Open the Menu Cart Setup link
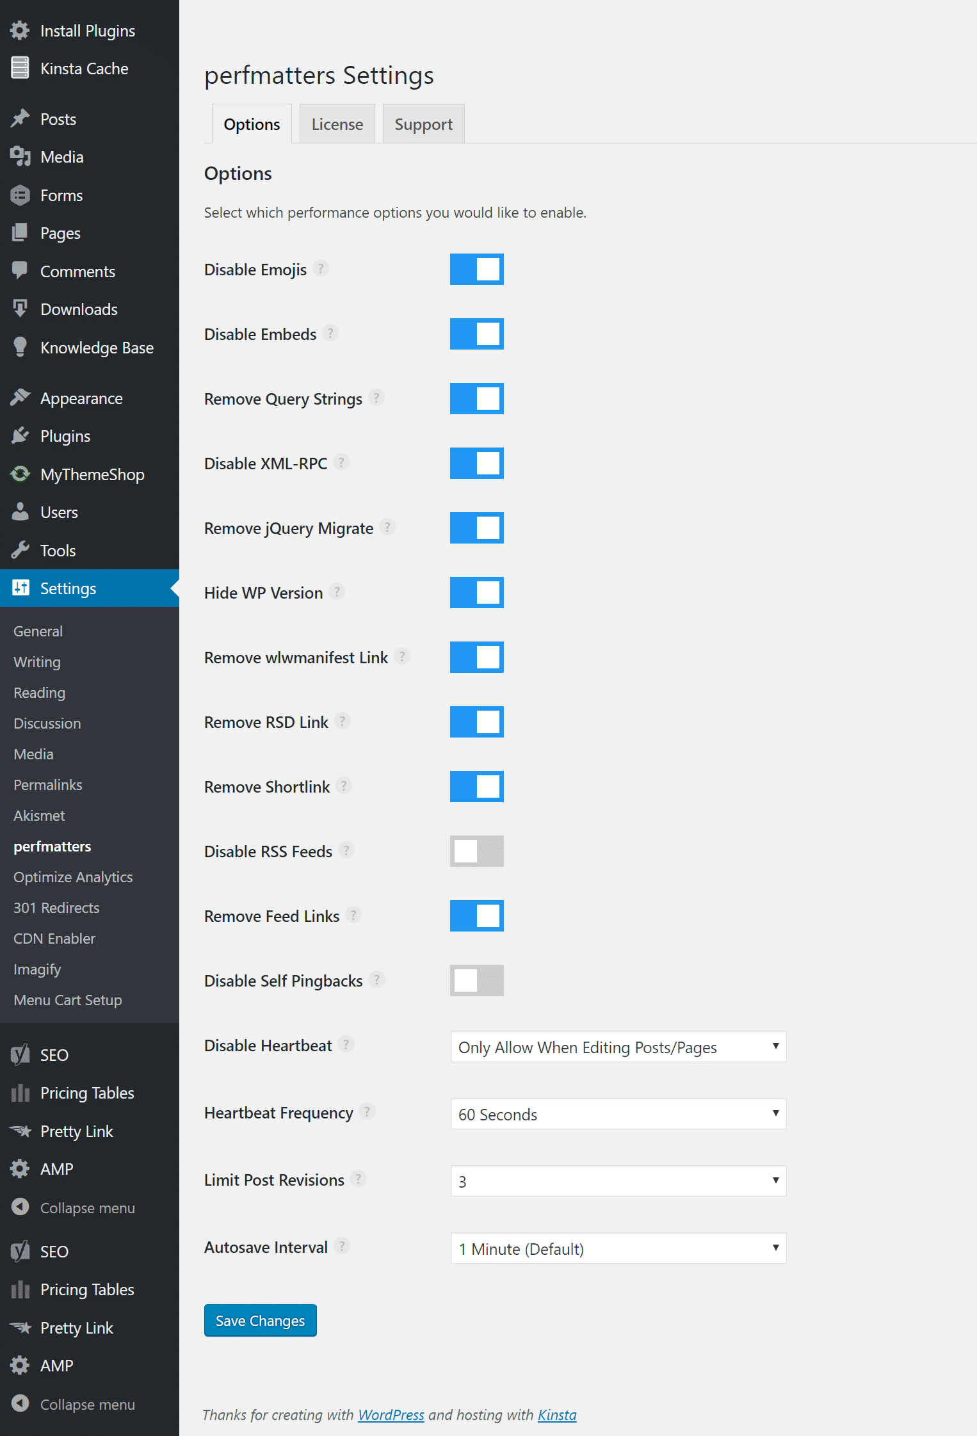The height and width of the screenshot is (1436, 977). click(x=68, y=999)
